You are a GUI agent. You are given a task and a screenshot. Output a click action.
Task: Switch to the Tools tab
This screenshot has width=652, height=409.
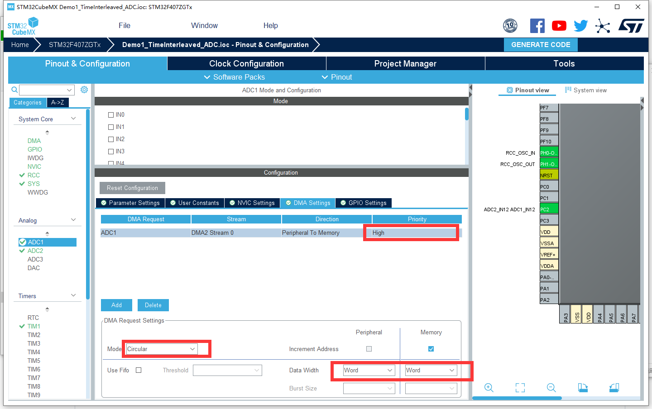click(x=564, y=63)
